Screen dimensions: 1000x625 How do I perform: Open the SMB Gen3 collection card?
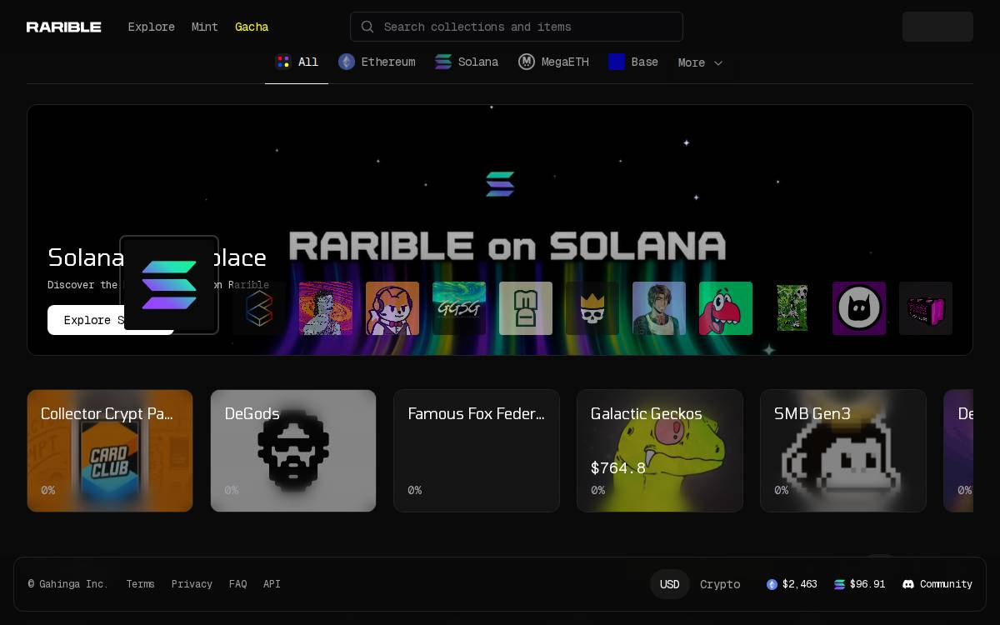coord(843,451)
